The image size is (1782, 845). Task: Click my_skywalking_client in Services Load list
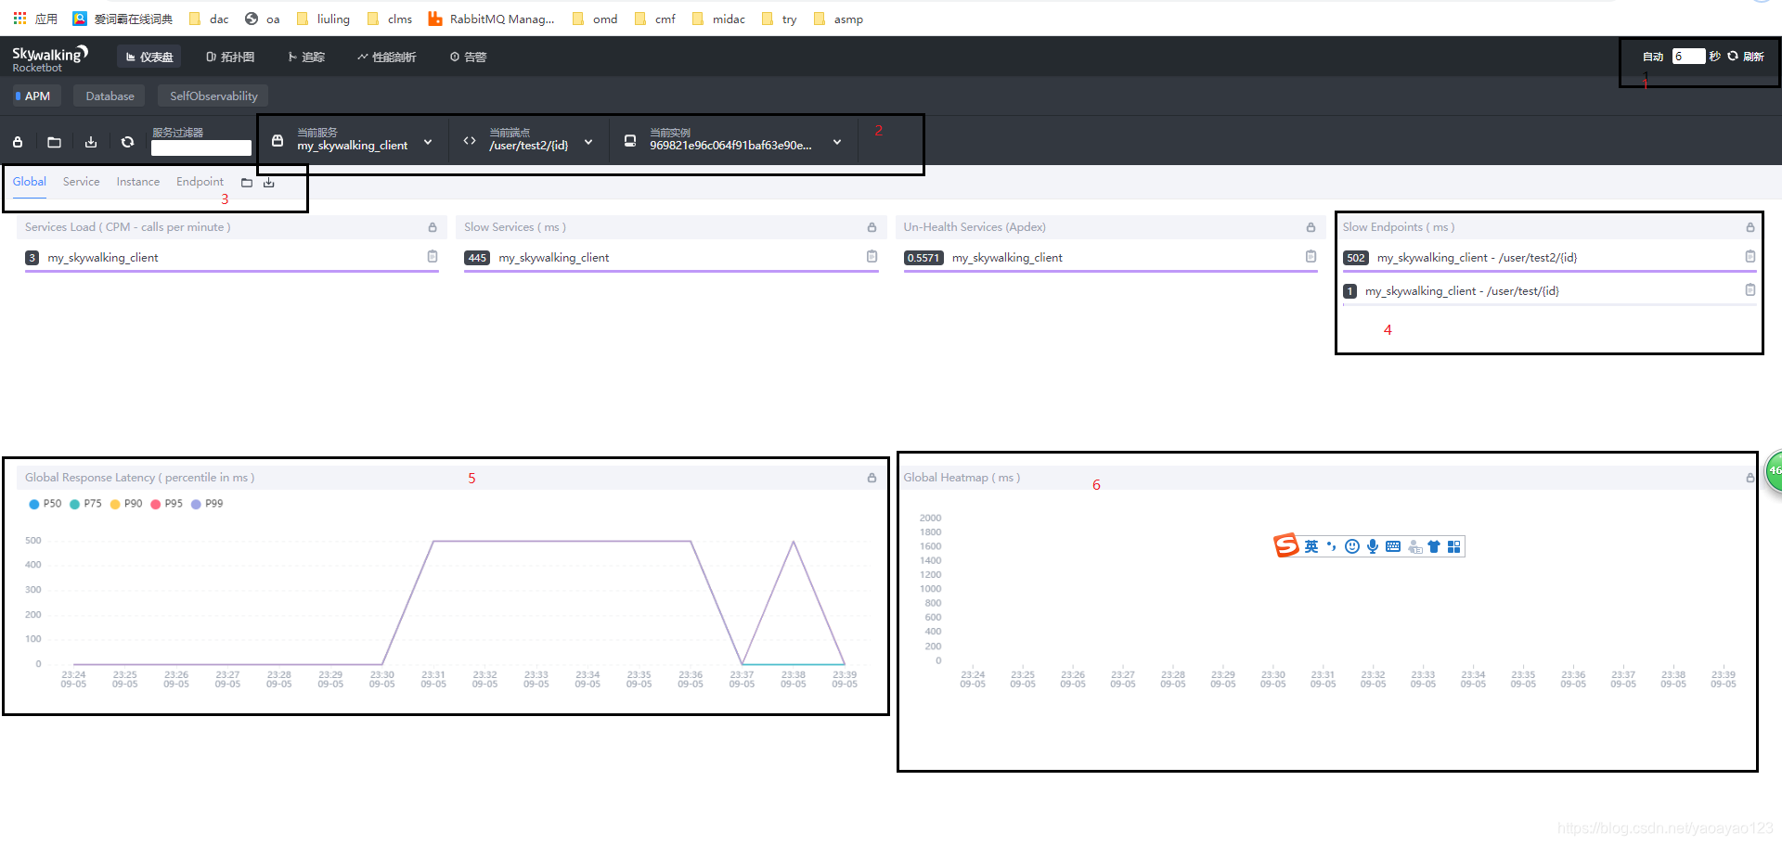pyautogui.click(x=103, y=258)
